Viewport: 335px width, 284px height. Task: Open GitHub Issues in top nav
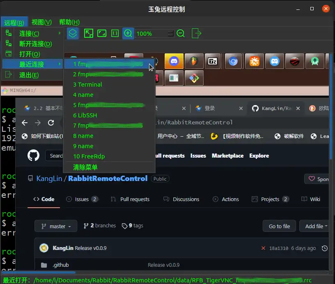pyautogui.click(x=198, y=156)
